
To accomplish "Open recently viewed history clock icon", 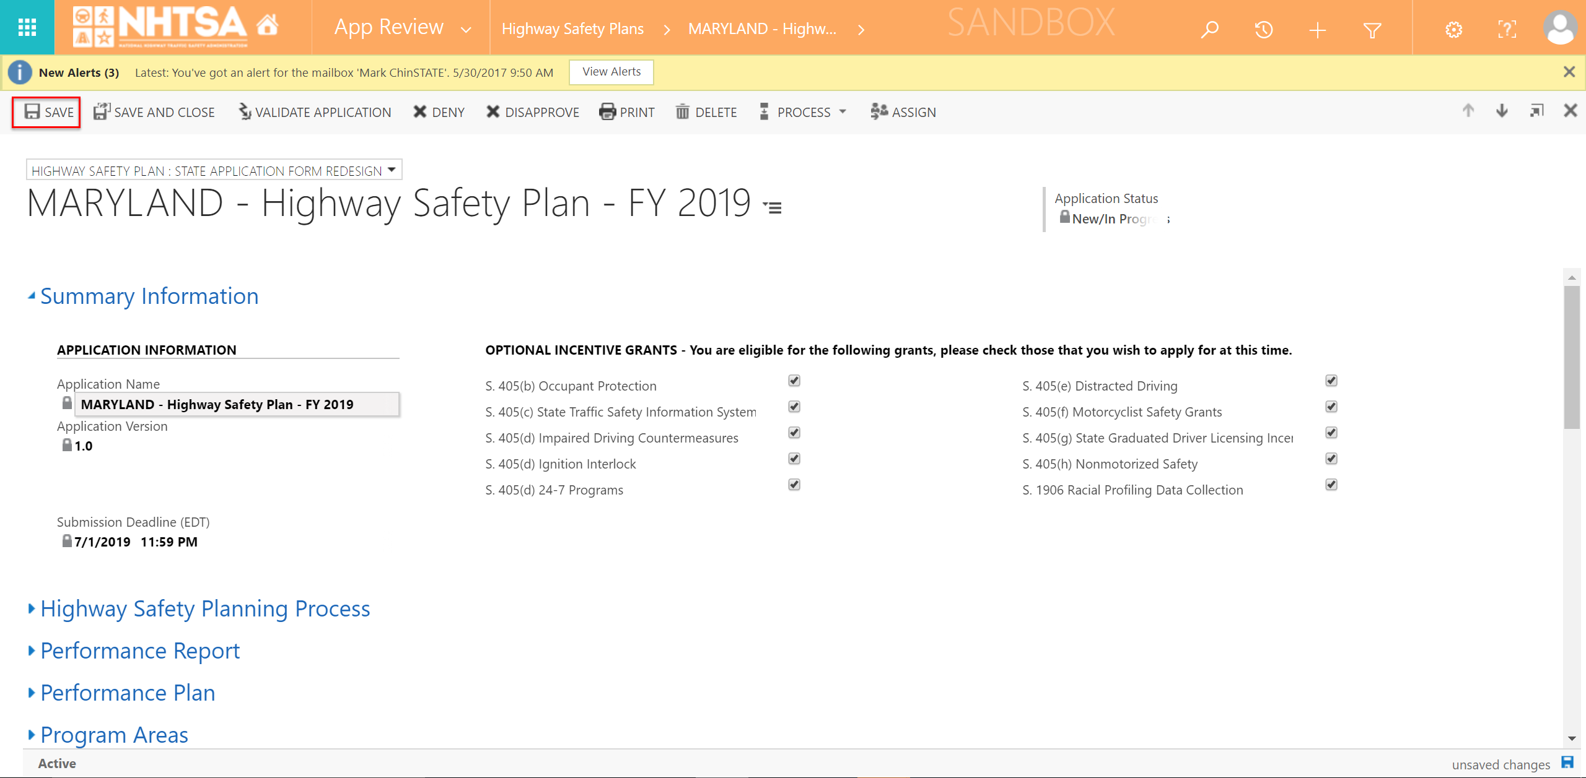I will point(1263,29).
